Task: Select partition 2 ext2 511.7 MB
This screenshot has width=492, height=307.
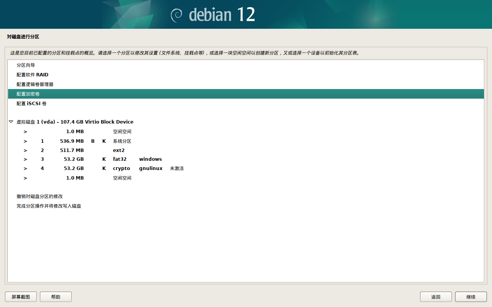Action: [246, 150]
